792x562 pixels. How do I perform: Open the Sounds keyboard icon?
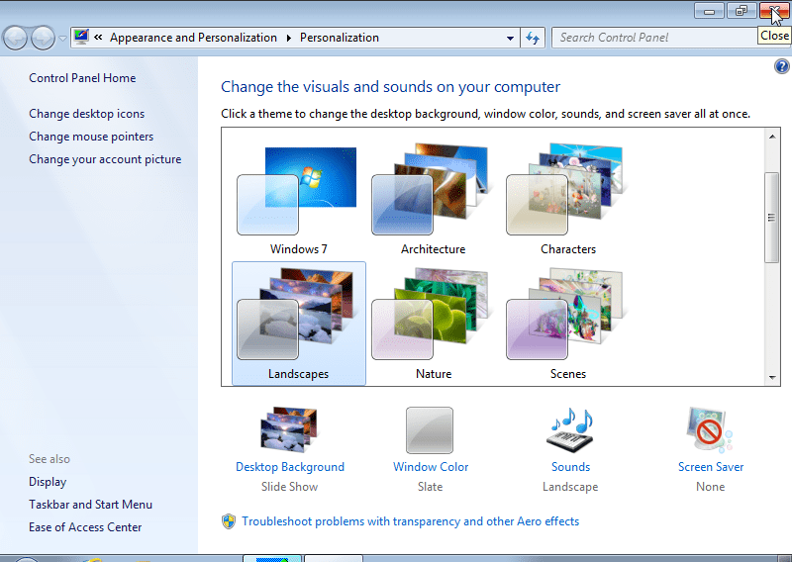click(x=570, y=429)
